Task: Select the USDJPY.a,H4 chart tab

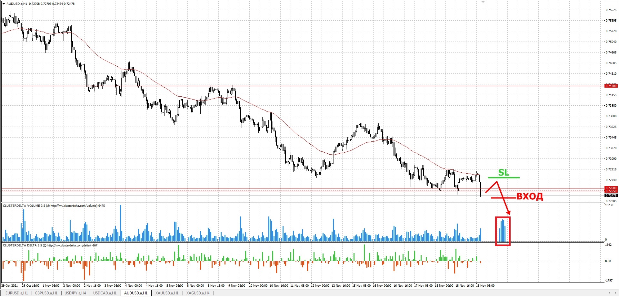Action: click(x=75, y=293)
